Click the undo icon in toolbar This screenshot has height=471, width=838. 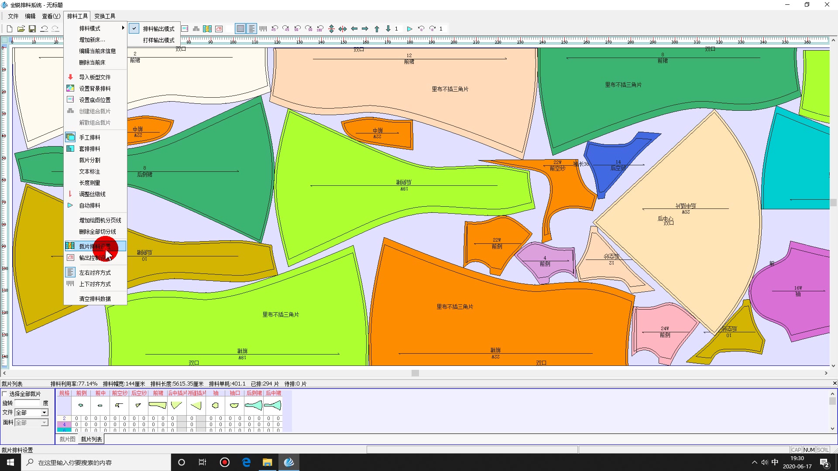coord(44,29)
